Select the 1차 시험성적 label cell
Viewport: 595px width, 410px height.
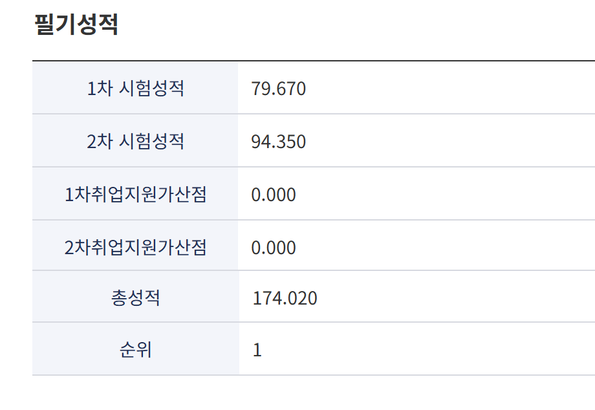click(x=135, y=89)
